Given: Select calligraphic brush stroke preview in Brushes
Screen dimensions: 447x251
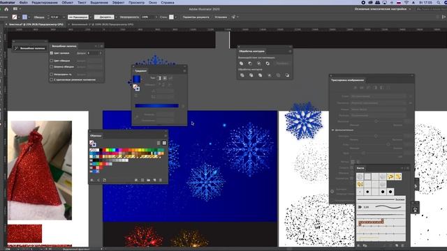Looking at the screenshot, I should click(381, 207).
